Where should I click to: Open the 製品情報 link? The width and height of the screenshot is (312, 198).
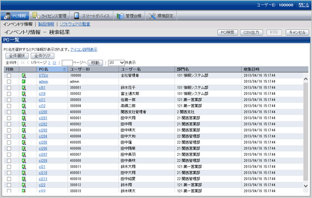46,24
